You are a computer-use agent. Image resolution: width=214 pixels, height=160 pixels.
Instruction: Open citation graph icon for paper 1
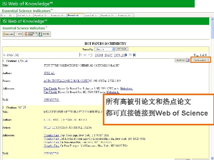click(26, 61)
